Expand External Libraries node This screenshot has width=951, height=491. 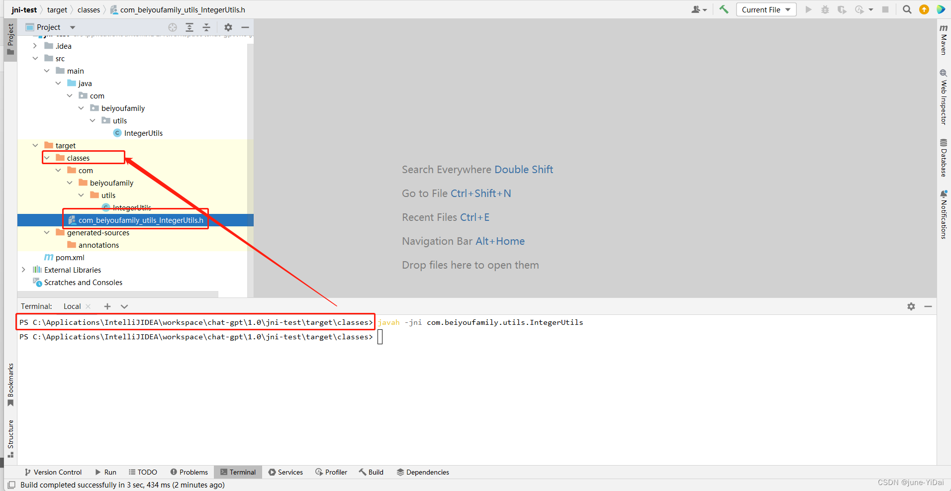coord(23,270)
